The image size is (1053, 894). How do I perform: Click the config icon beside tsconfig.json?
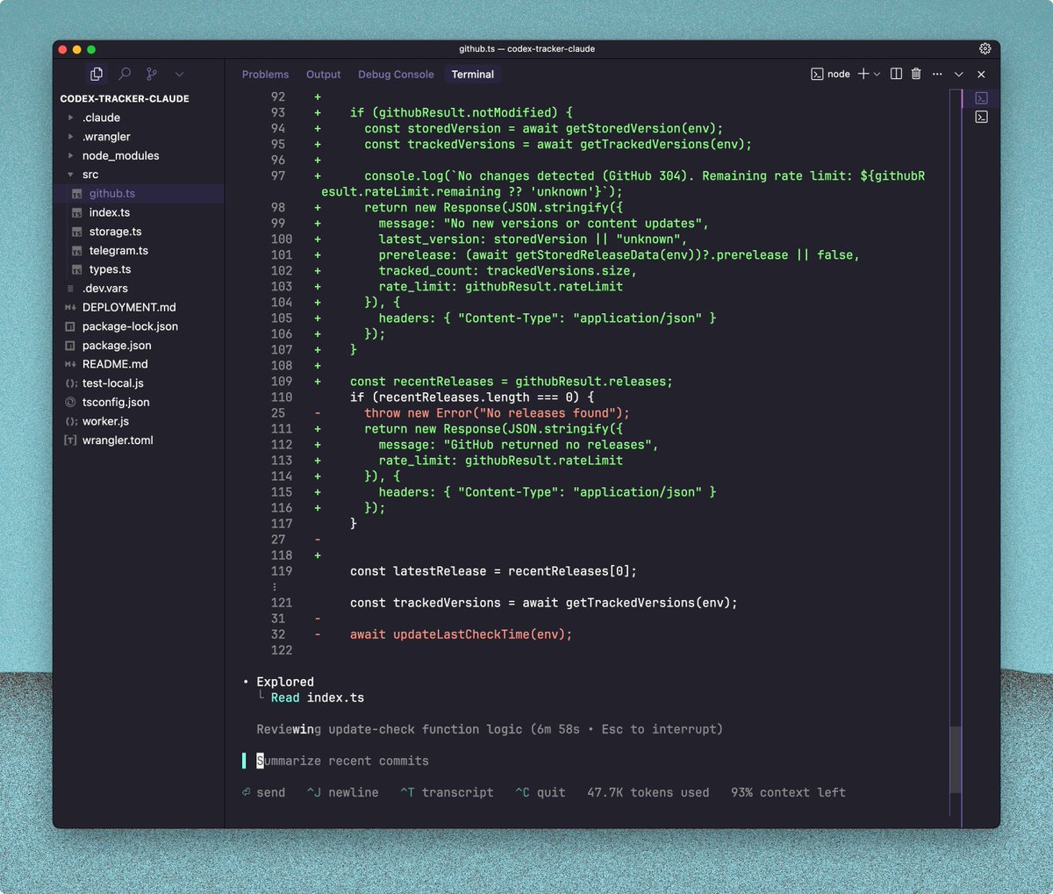coord(70,403)
